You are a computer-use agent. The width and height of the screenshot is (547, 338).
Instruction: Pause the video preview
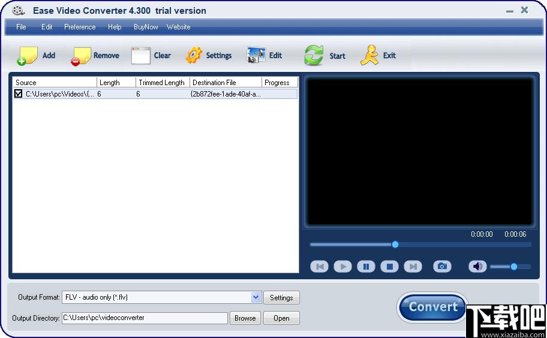[366, 267]
